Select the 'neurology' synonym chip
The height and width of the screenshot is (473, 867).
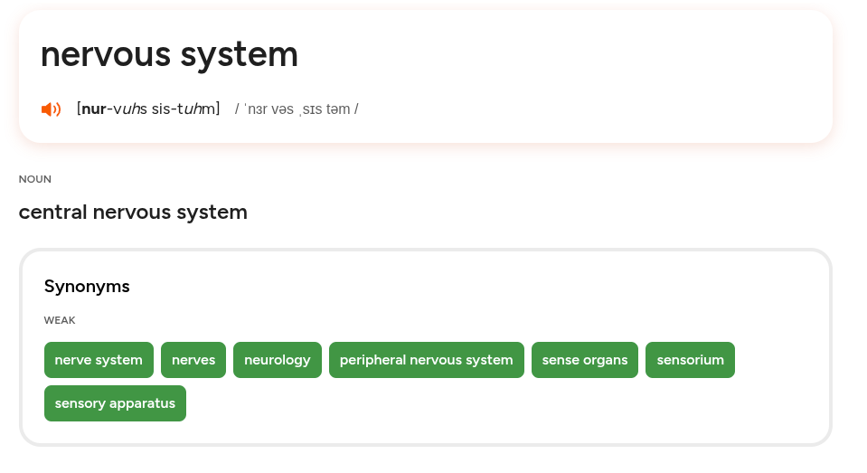point(278,360)
